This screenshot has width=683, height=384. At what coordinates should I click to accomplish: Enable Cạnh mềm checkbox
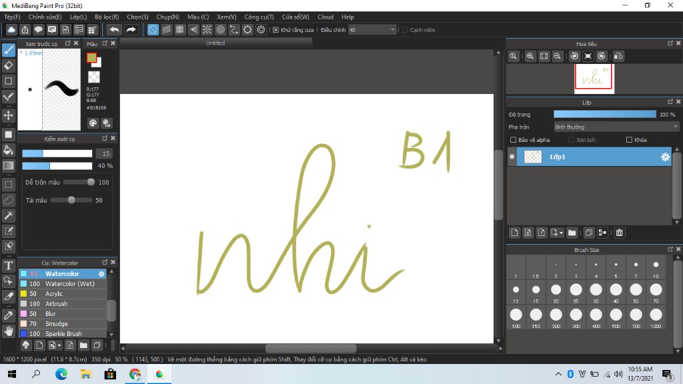pyautogui.click(x=405, y=30)
